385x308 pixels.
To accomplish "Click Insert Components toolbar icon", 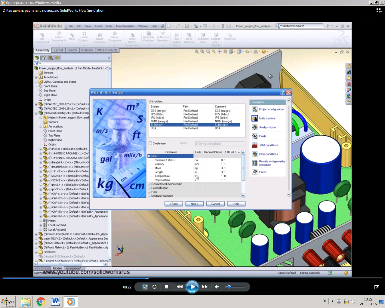I will (59, 37).
